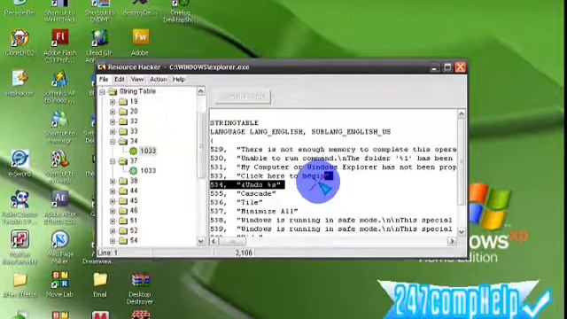Select the String Table root label
Screen dimensions: 567x319
tap(137, 91)
